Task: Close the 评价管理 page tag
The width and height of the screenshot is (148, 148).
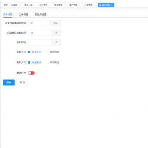Action: [x=49, y=5]
